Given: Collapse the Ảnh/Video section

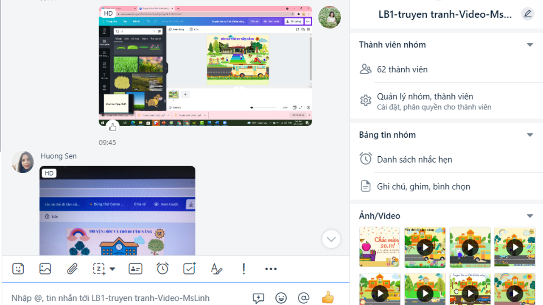Looking at the screenshot, I should [529, 216].
